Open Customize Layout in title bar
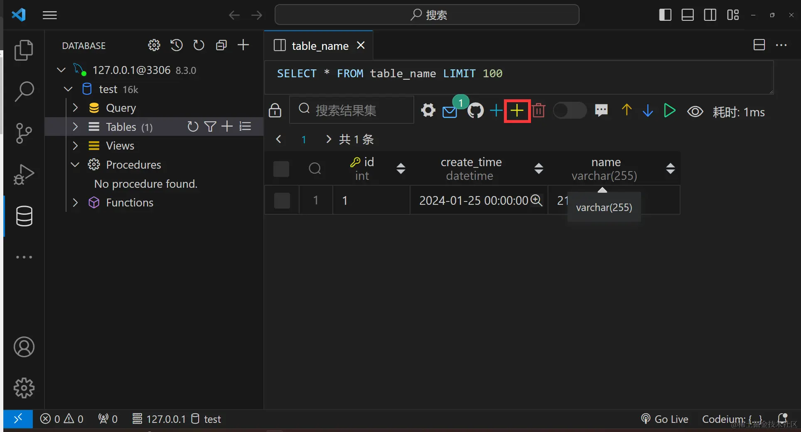The height and width of the screenshot is (432, 801). point(733,15)
